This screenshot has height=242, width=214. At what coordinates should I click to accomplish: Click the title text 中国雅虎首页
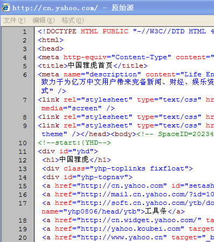pos(91,66)
